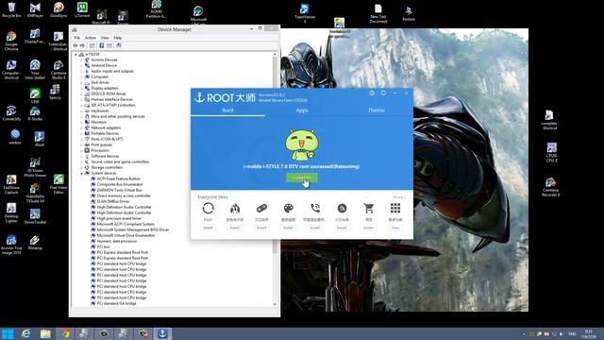Viewport: 604px width, 340px height.
Task: Click Device Manager Help toolbar icon
Action: 102,45
